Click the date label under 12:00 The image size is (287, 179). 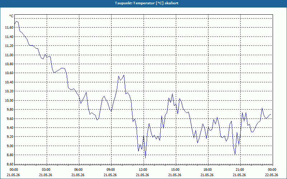pyautogui.click(x=142, y=175)
